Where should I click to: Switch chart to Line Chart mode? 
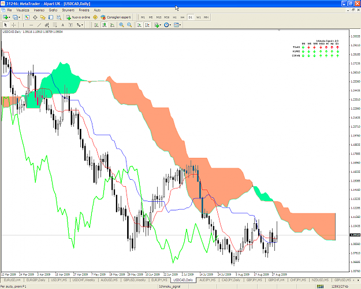112,25
